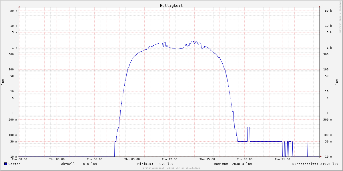This screenshot has width=343, height=171.
Task: Click the Thu 12:00 x-axis label
Action: click(x=169, y=159)
